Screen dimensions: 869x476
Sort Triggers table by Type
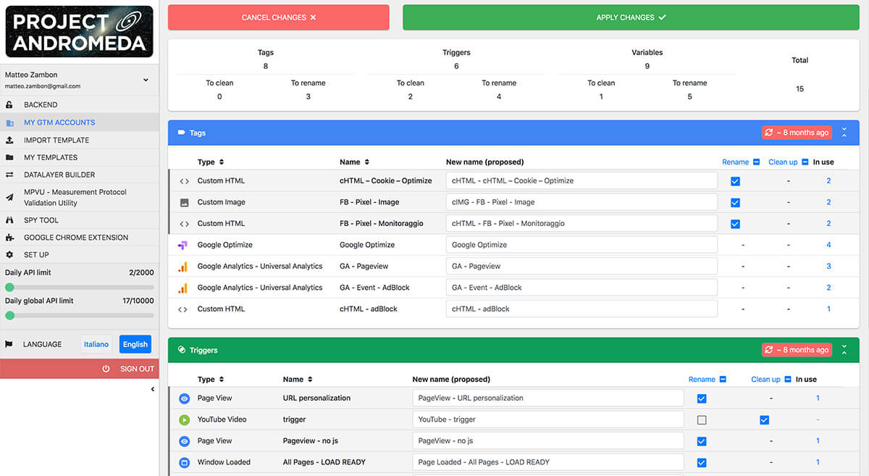(222, 380)
